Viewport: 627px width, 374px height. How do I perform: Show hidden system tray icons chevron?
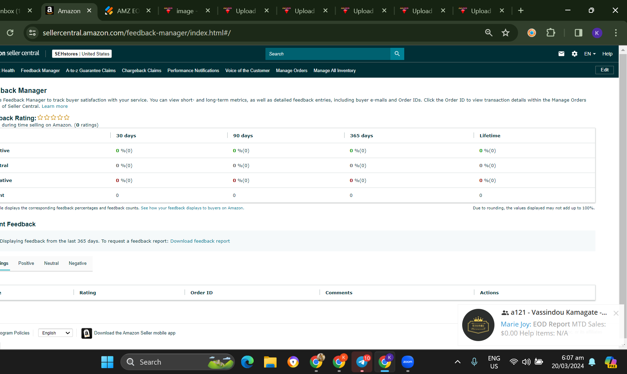[x=458, y=362]
